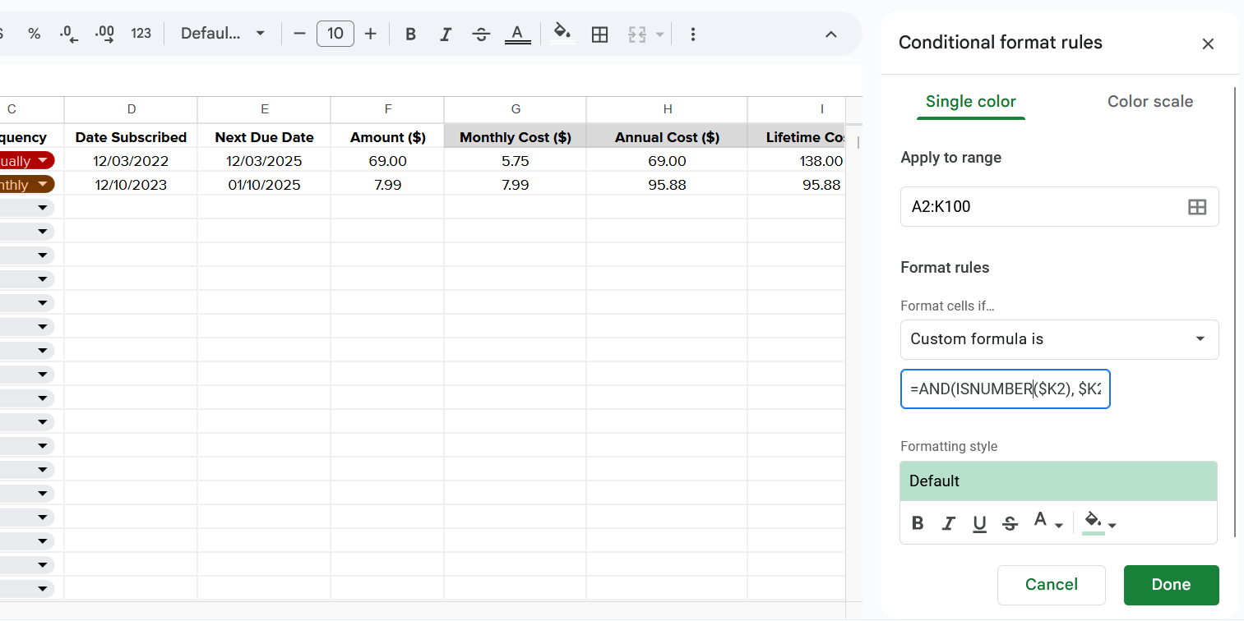Click the Cancel button
The image size is (1244, 621).
point(1052,585)
